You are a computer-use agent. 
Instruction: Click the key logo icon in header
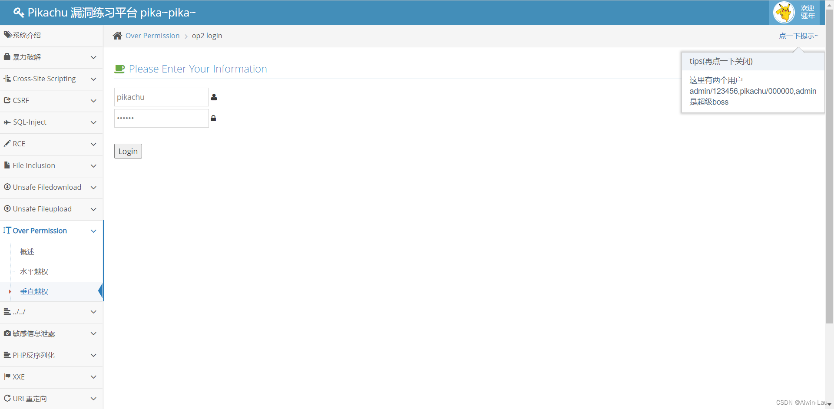(x=19, y=13)
